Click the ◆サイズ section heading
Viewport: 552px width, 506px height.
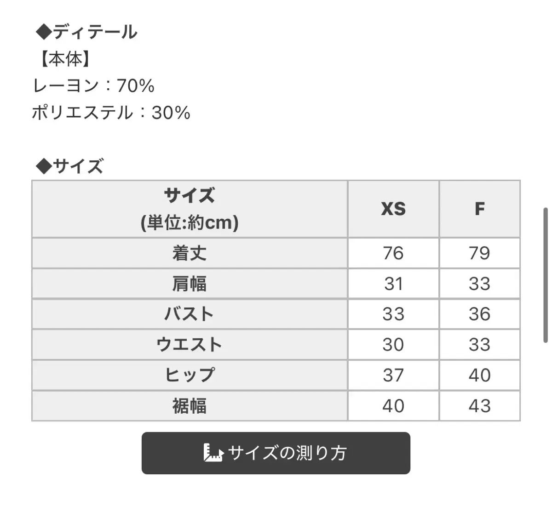[69, 166]
